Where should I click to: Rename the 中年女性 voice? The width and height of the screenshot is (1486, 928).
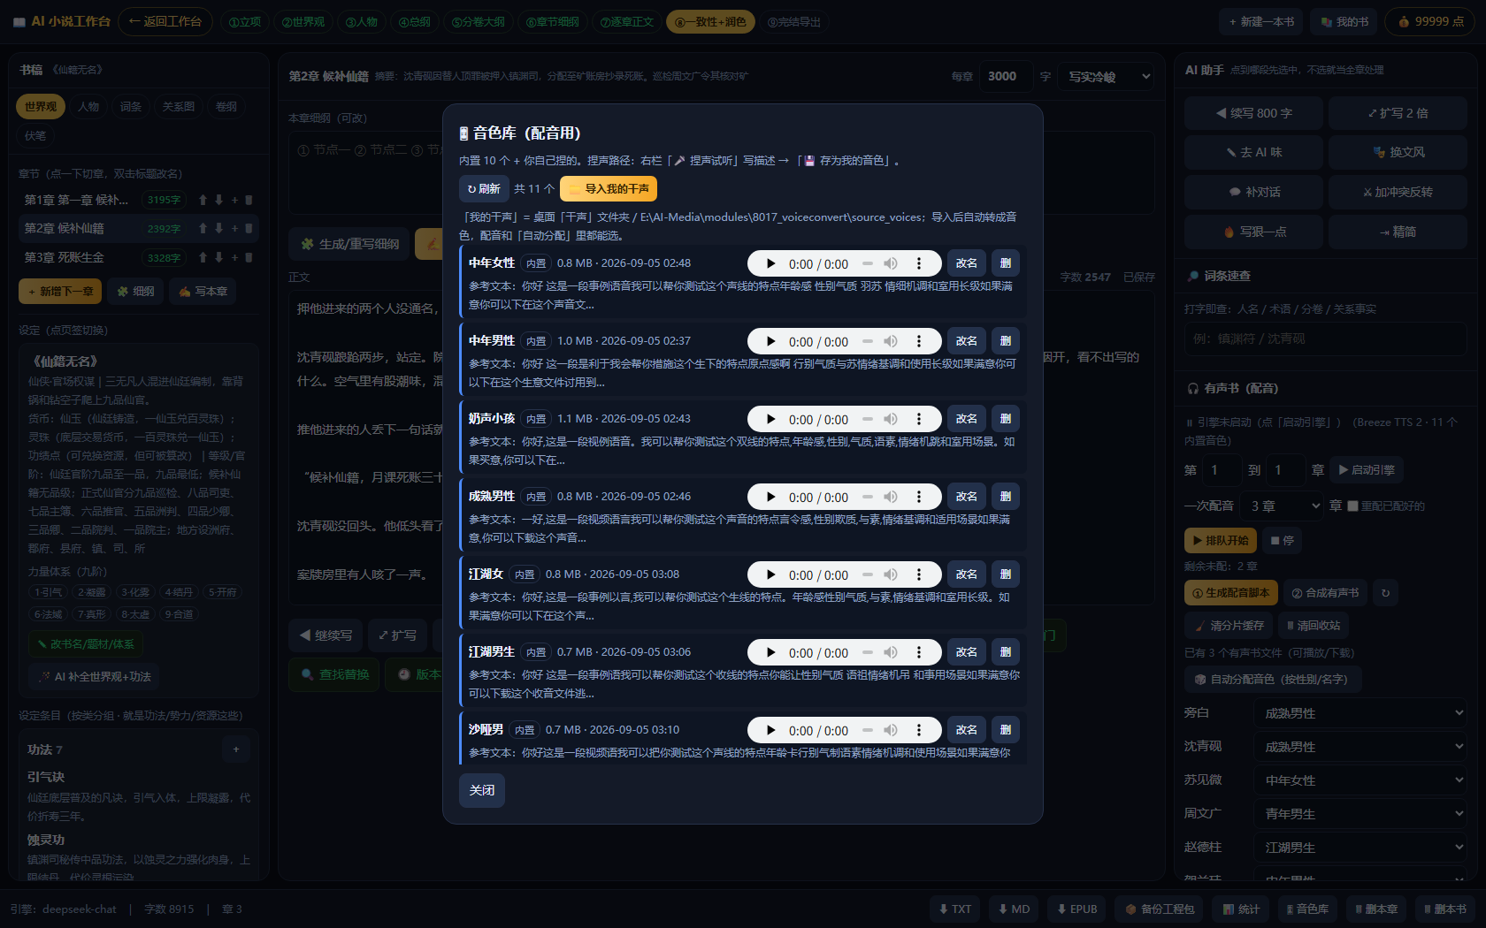(967, 263)
